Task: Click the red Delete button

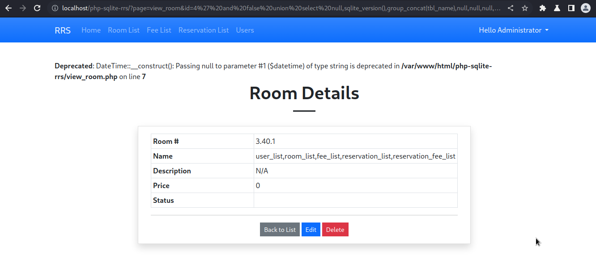Action: (x=335, y=230)
